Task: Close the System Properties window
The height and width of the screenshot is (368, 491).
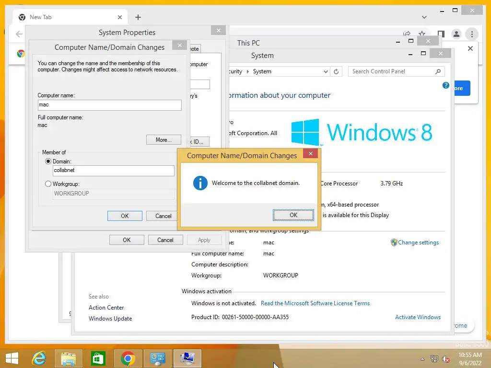Action: (218, 30)
